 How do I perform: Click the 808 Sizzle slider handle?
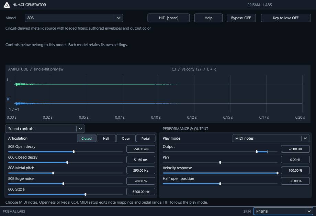86,194
